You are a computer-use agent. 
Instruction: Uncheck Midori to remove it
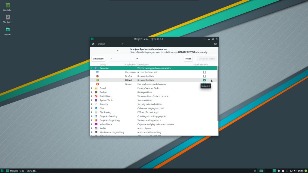point(205,80)
